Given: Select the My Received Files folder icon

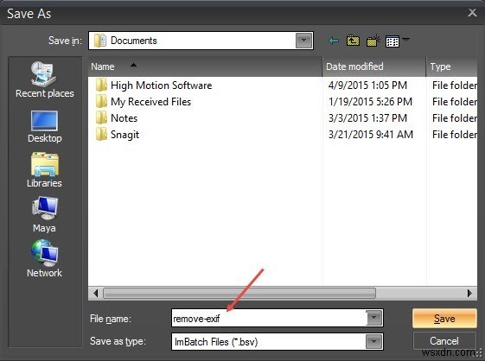Looking at the screenshot, I should coord(101,101).
